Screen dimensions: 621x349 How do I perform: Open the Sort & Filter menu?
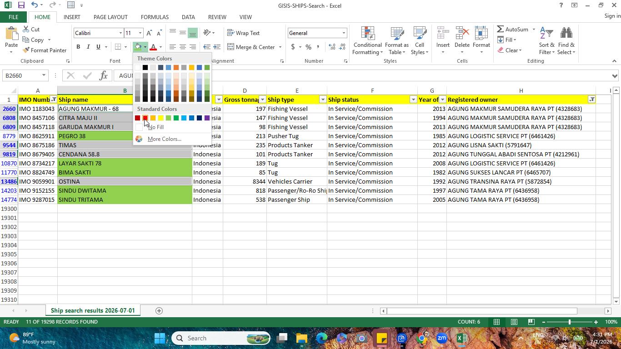click(546, 40)
